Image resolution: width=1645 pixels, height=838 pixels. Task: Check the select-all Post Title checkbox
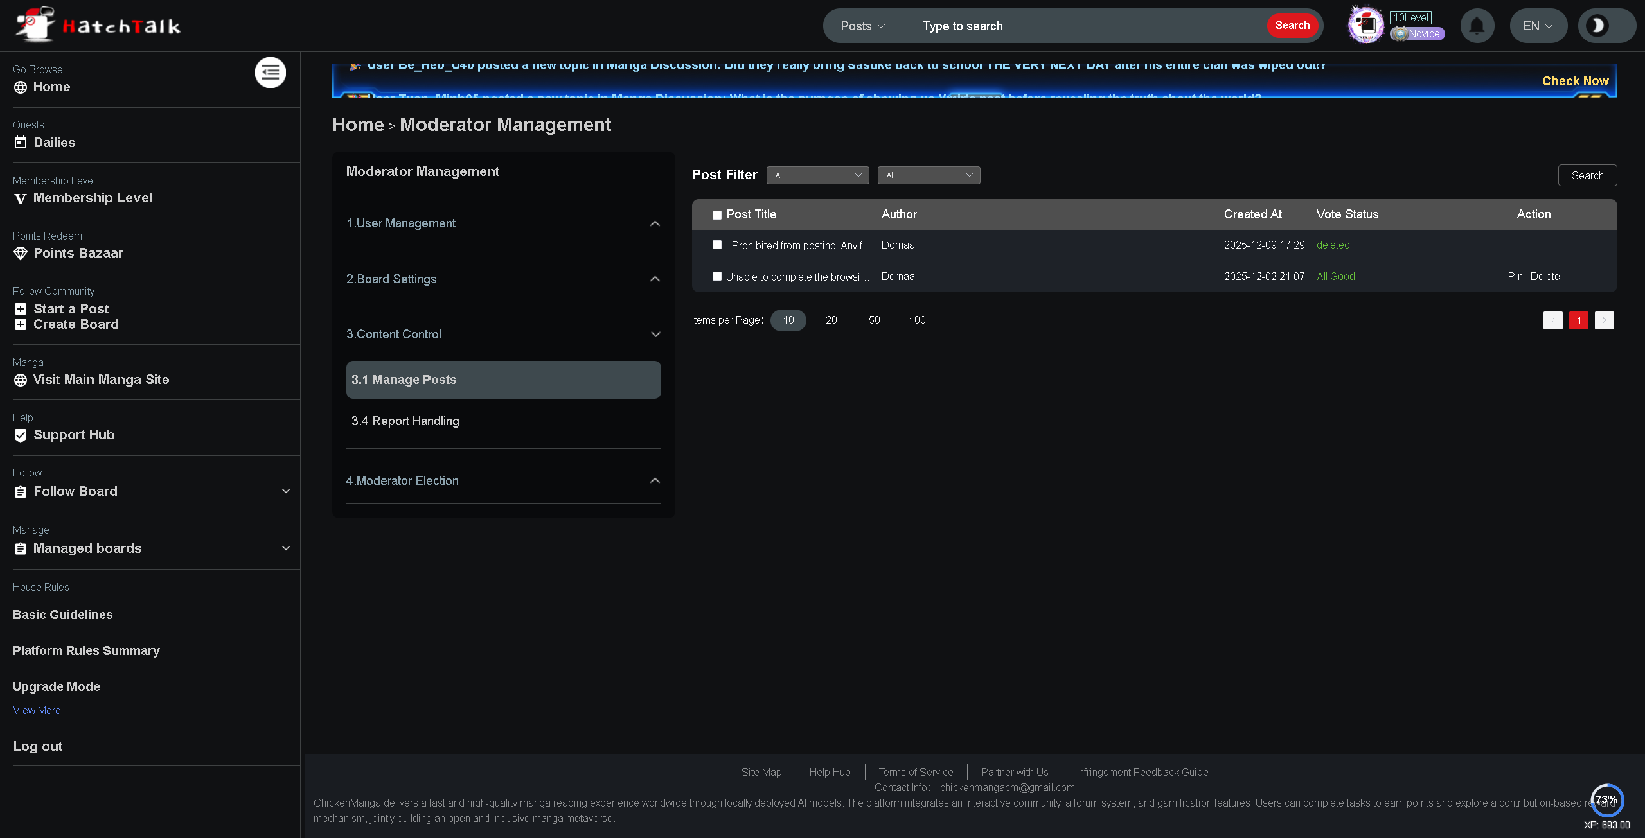[717, 215]
